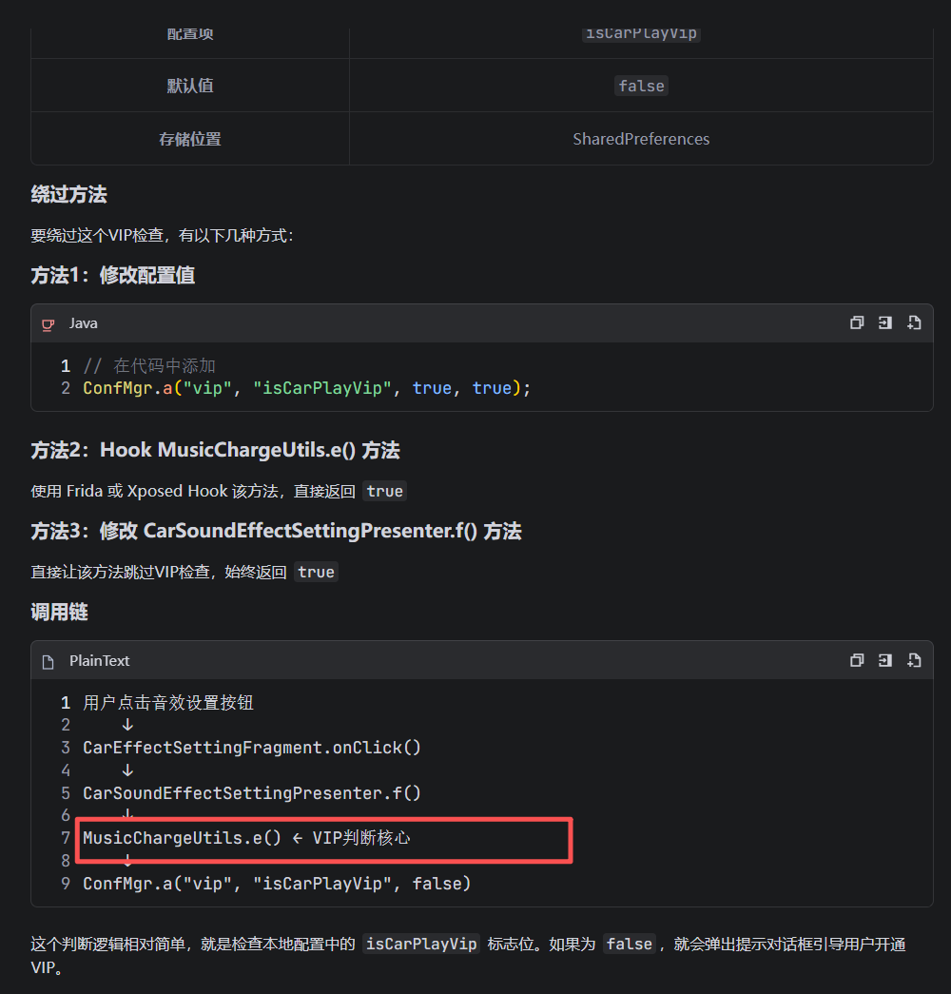This screenshot has height=994, width=951.
Task: Click new-file icon in Java code block
Action: (x=914, y=323)
